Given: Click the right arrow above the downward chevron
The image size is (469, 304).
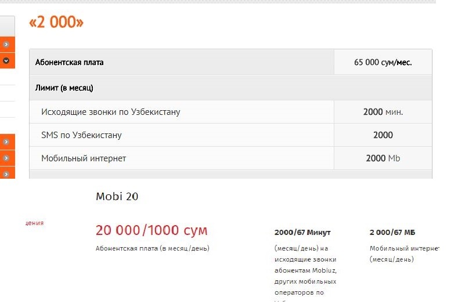Looking at the screenshot, I should (6, 44).
